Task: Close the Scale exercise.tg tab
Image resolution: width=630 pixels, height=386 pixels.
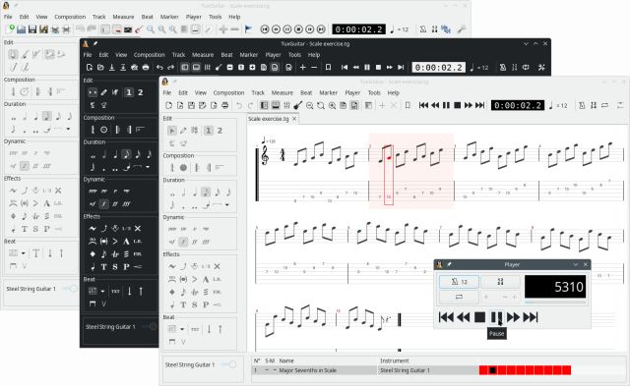Action: 294,119
